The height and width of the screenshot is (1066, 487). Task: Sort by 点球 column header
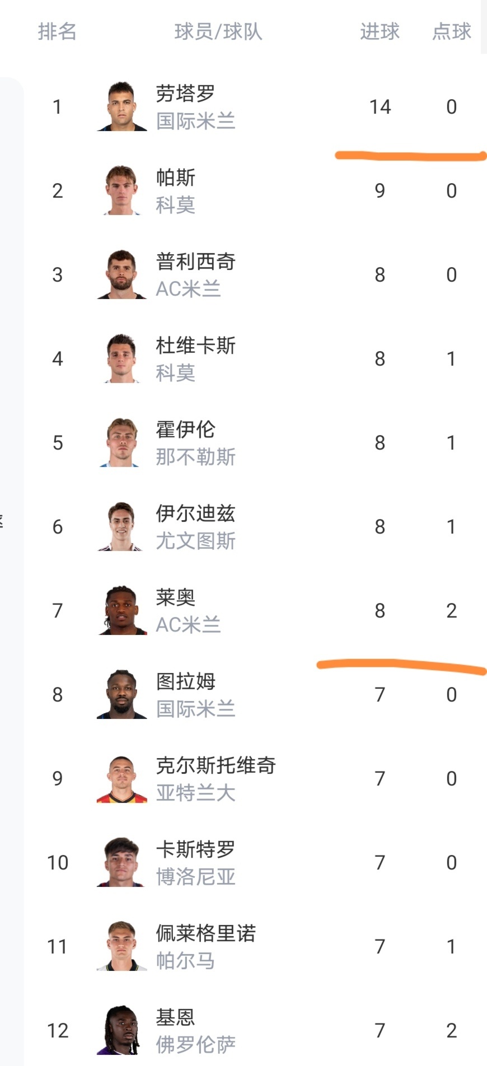451,31
